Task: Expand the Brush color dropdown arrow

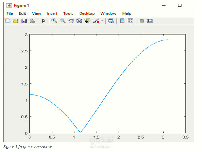Action: 102,21
